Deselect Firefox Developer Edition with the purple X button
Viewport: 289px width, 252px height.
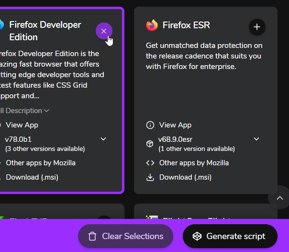(x=104, y=31)
